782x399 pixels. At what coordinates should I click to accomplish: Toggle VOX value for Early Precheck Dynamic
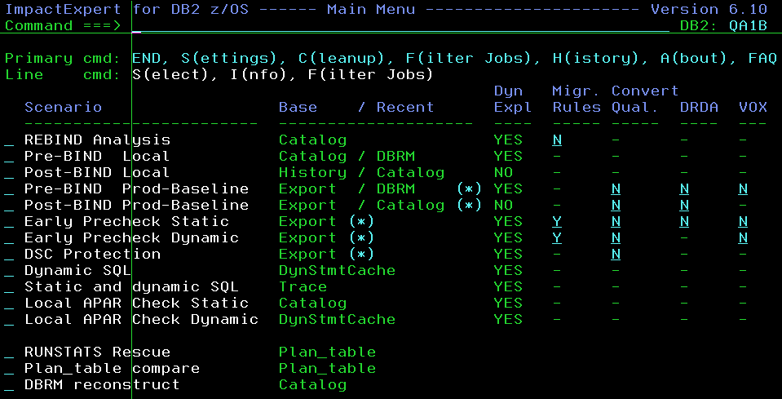pyautogui.click(x=743, y=238)
